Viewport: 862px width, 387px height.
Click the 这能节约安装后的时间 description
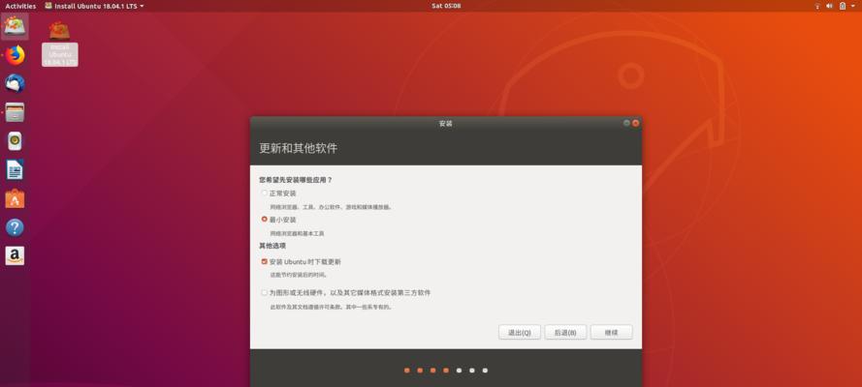pos(298,275)
